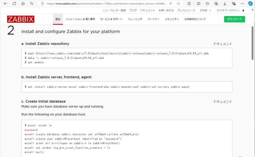
Task: Open the ブログ link
Action: (x=133, y=10)
